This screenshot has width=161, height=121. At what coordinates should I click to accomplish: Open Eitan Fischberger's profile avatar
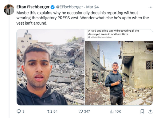(9, 10)
